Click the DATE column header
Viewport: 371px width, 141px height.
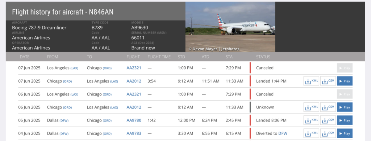pyautogui.click(x=25, y=57)
